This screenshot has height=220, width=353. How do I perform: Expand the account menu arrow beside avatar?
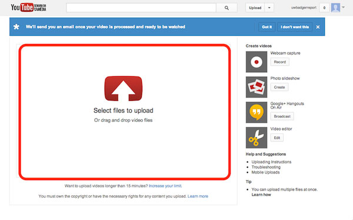(x=344, y=8)
